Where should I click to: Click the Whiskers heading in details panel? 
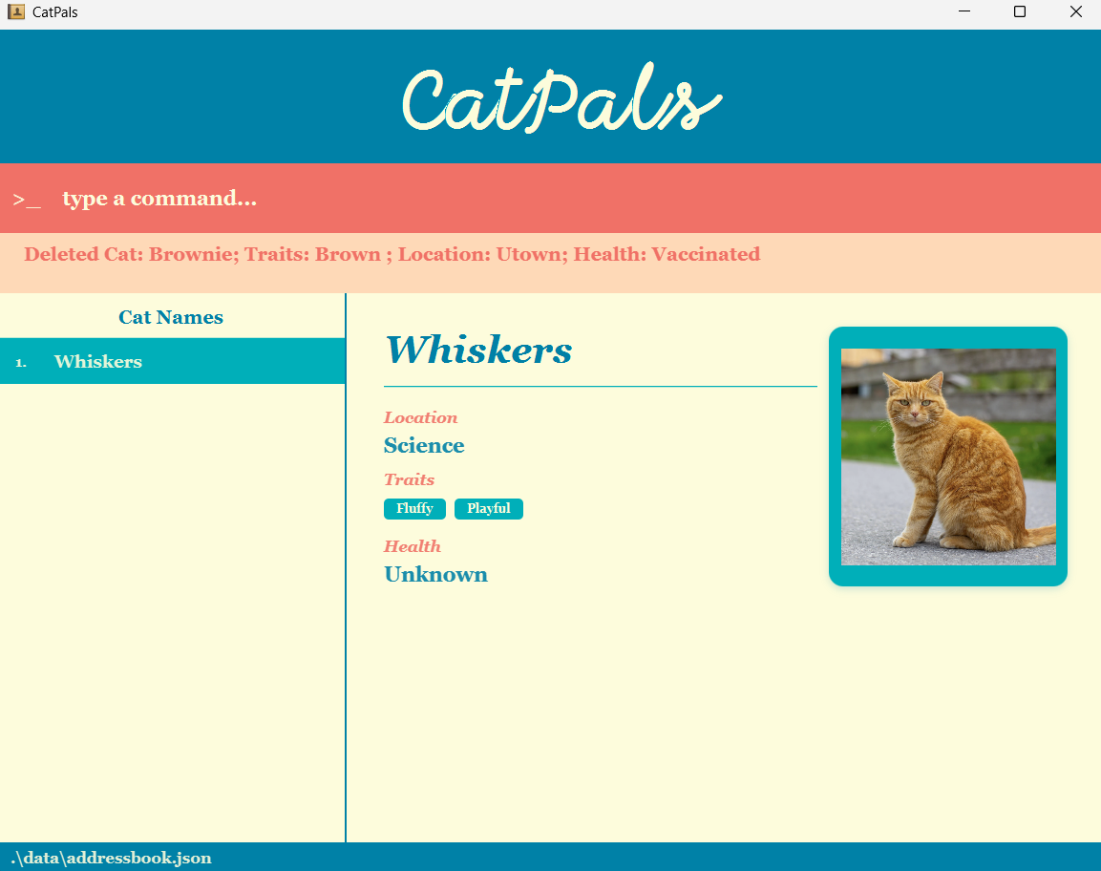coord(477,350)
